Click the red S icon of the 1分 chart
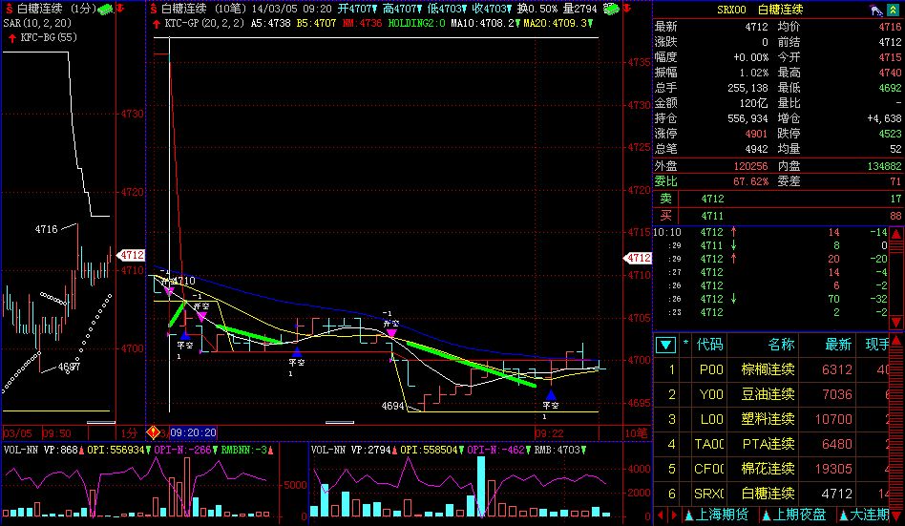This screenshot has height=526, width=905. [8, 8]
